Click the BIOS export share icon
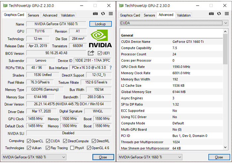 [x=91, y=53]
